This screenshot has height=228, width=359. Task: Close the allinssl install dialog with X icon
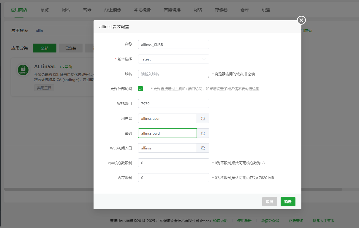301,20
